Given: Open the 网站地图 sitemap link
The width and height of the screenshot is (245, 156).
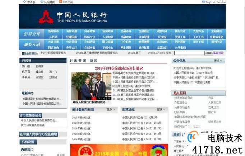Looking at the screenshot, I should [50, 2].
